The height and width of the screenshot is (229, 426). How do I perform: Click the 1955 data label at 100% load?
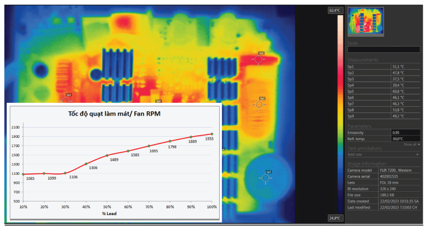pos(209,139)
